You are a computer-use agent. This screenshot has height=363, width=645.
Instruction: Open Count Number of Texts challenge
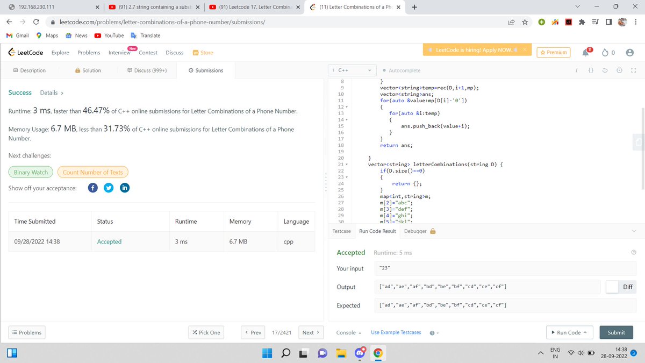point(92,172)
